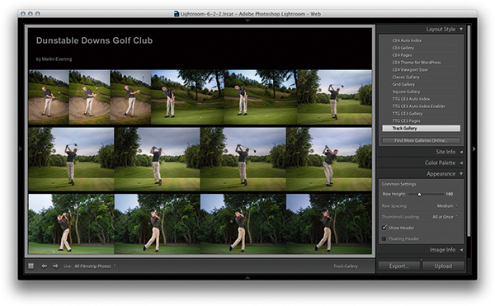Open last thumbnail in top row
Screen dimensions: 495x306
point(334,97)
